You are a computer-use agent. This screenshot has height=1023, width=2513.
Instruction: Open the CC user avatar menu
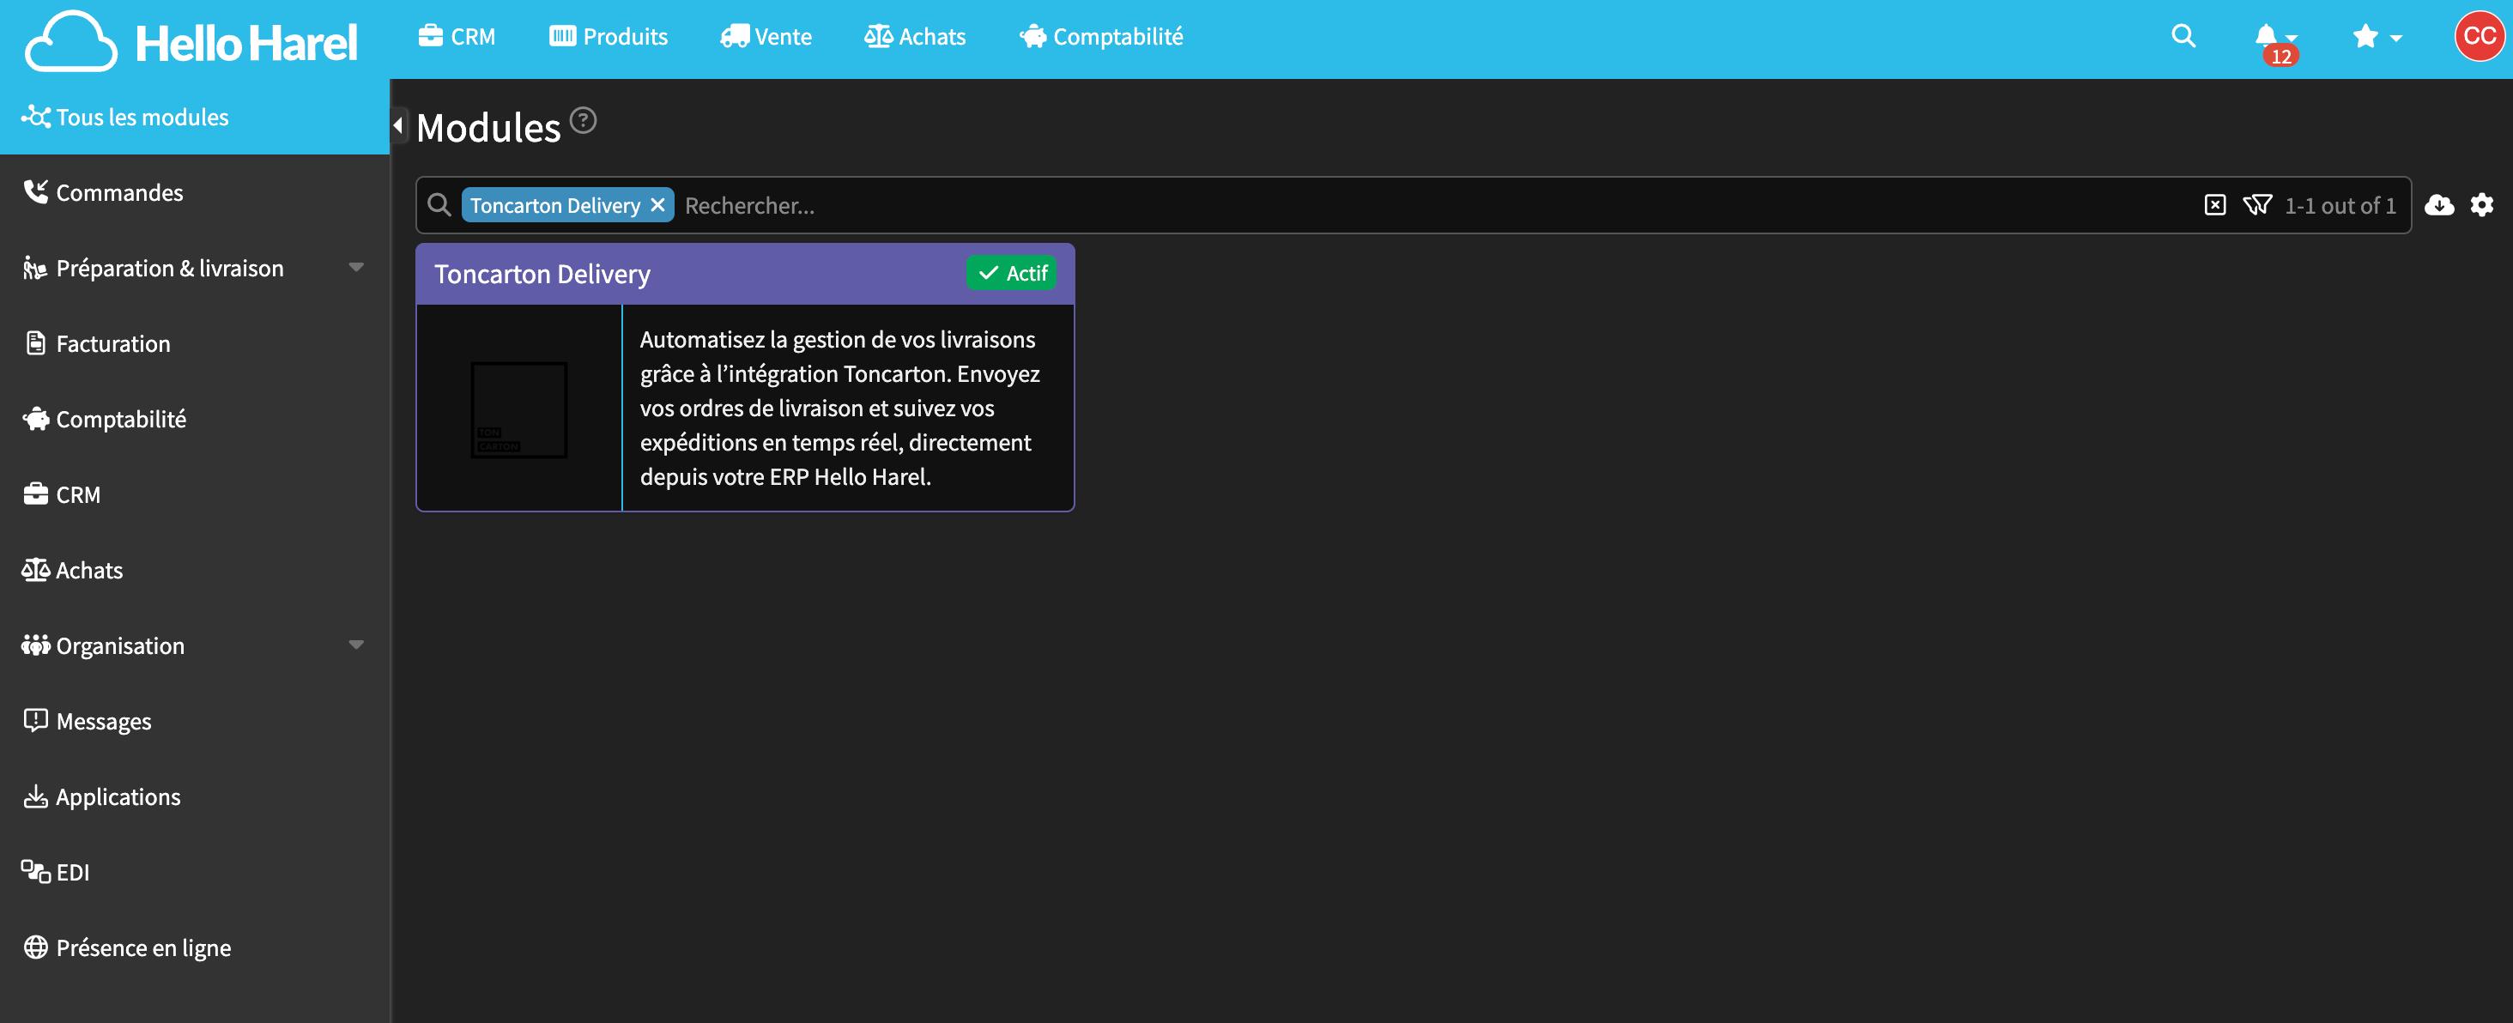pyautogui.click(x=2479, y=37)
